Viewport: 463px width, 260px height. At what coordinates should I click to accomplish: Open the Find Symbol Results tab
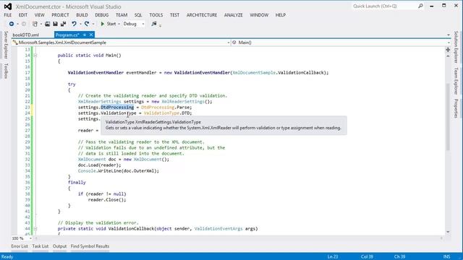point(90,246)
